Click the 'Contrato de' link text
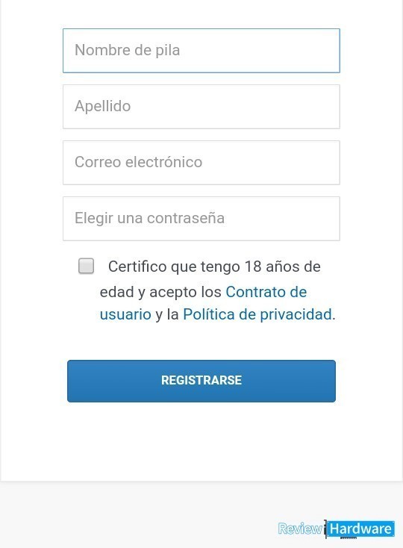 coord(266,292)
